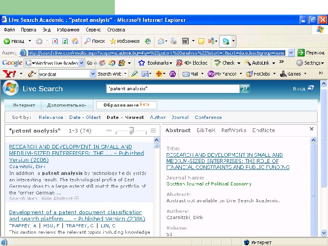Open the Избранное menu in menu bar
This screenshot has width=328, height=246.
pyautogui.click(x=68, y=30)
